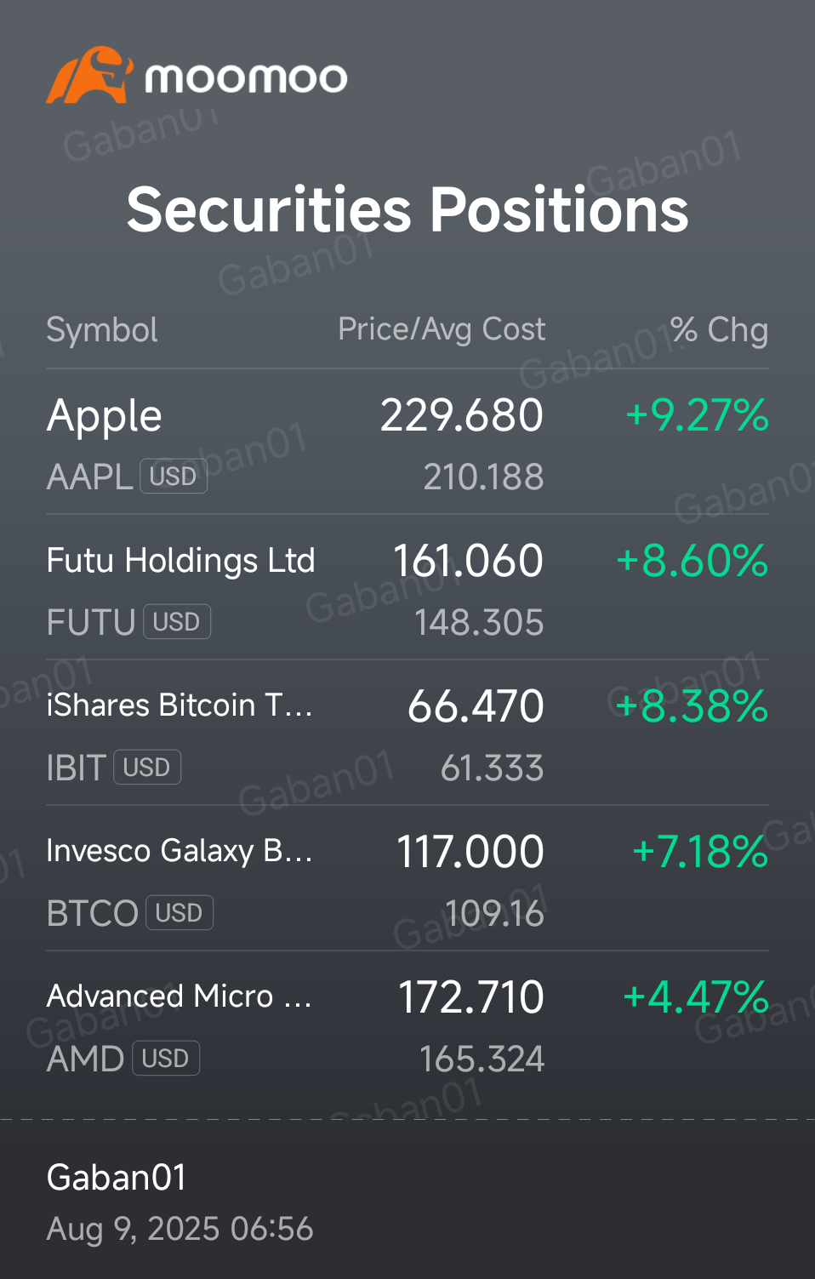Click the Securities Positions title
The image size is (815, 1279).
click(x=407, y=209)
